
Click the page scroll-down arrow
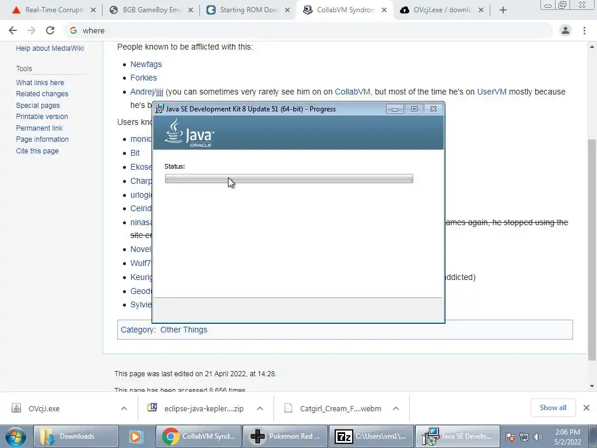592,386
